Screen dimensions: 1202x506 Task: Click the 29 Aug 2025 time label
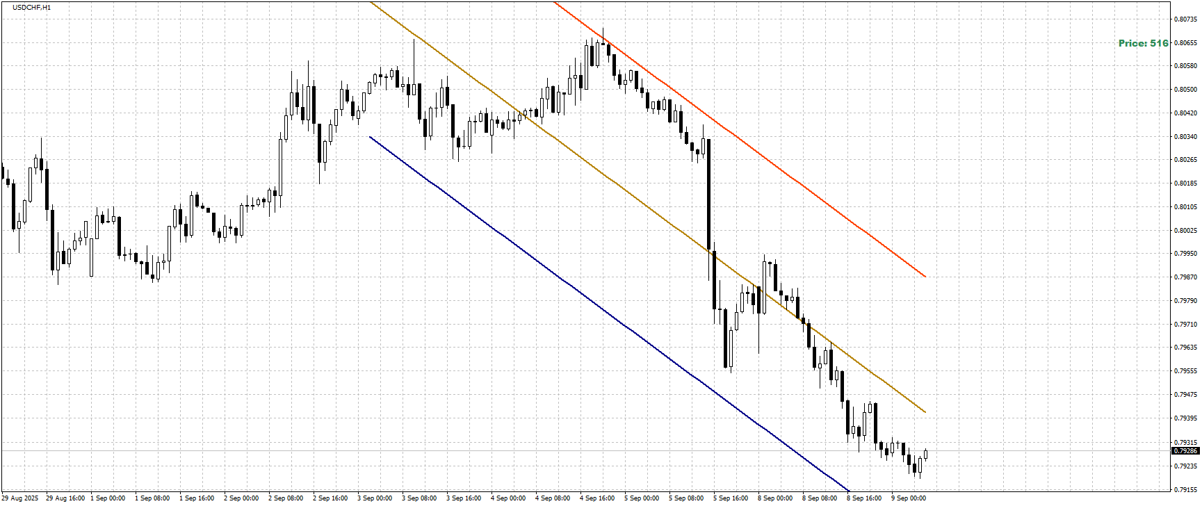(x=19, y=498)
